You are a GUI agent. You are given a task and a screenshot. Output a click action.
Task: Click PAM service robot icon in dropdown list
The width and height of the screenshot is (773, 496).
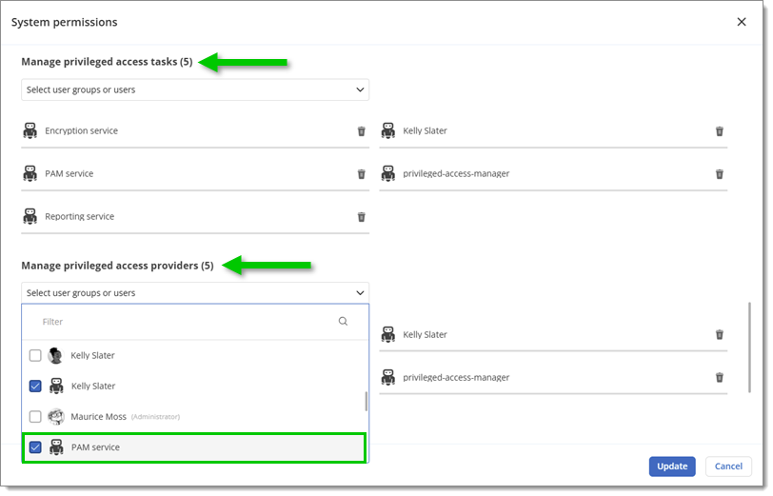[x=56, y=447]
